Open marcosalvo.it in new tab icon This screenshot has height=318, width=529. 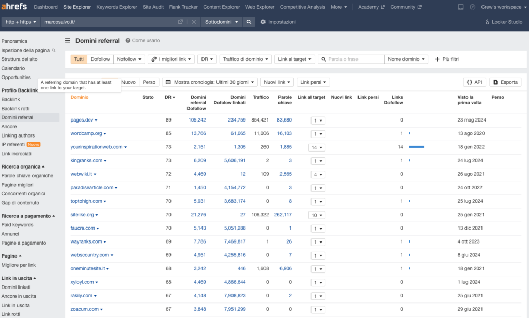[180, 22]
